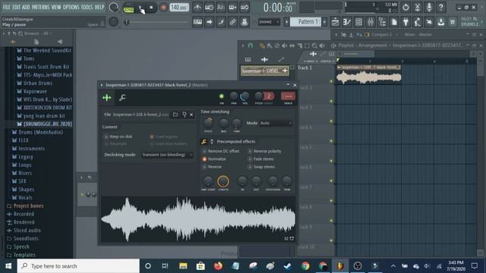
Task: Open the help question mark icon
Action: [440, 7]
